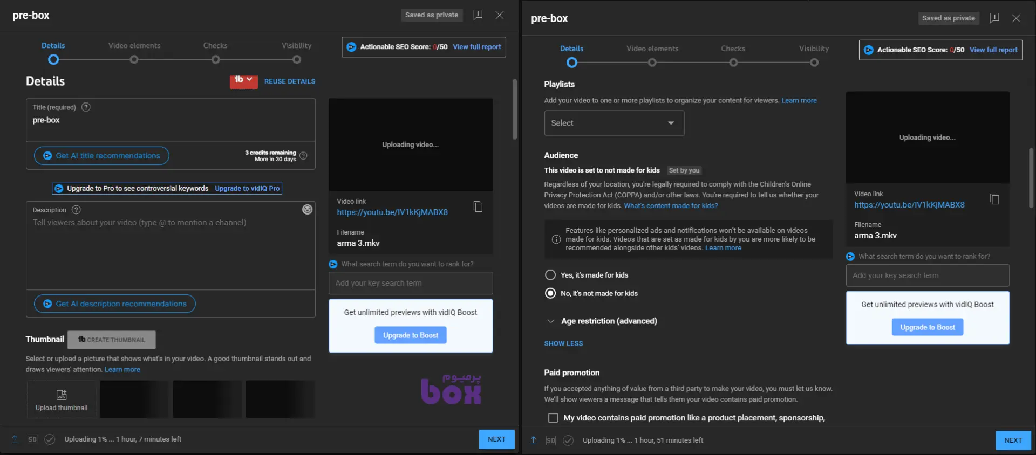Click Upgrade to Boost in right window
The height and width of the screenshot is (455, 1036).
click(x=928, y=327)
